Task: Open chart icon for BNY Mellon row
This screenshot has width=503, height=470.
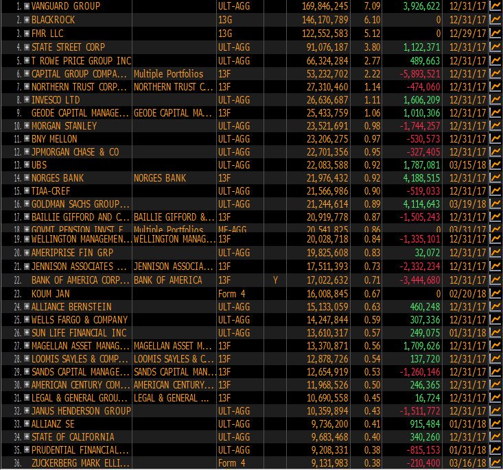Action: (495, 139)
